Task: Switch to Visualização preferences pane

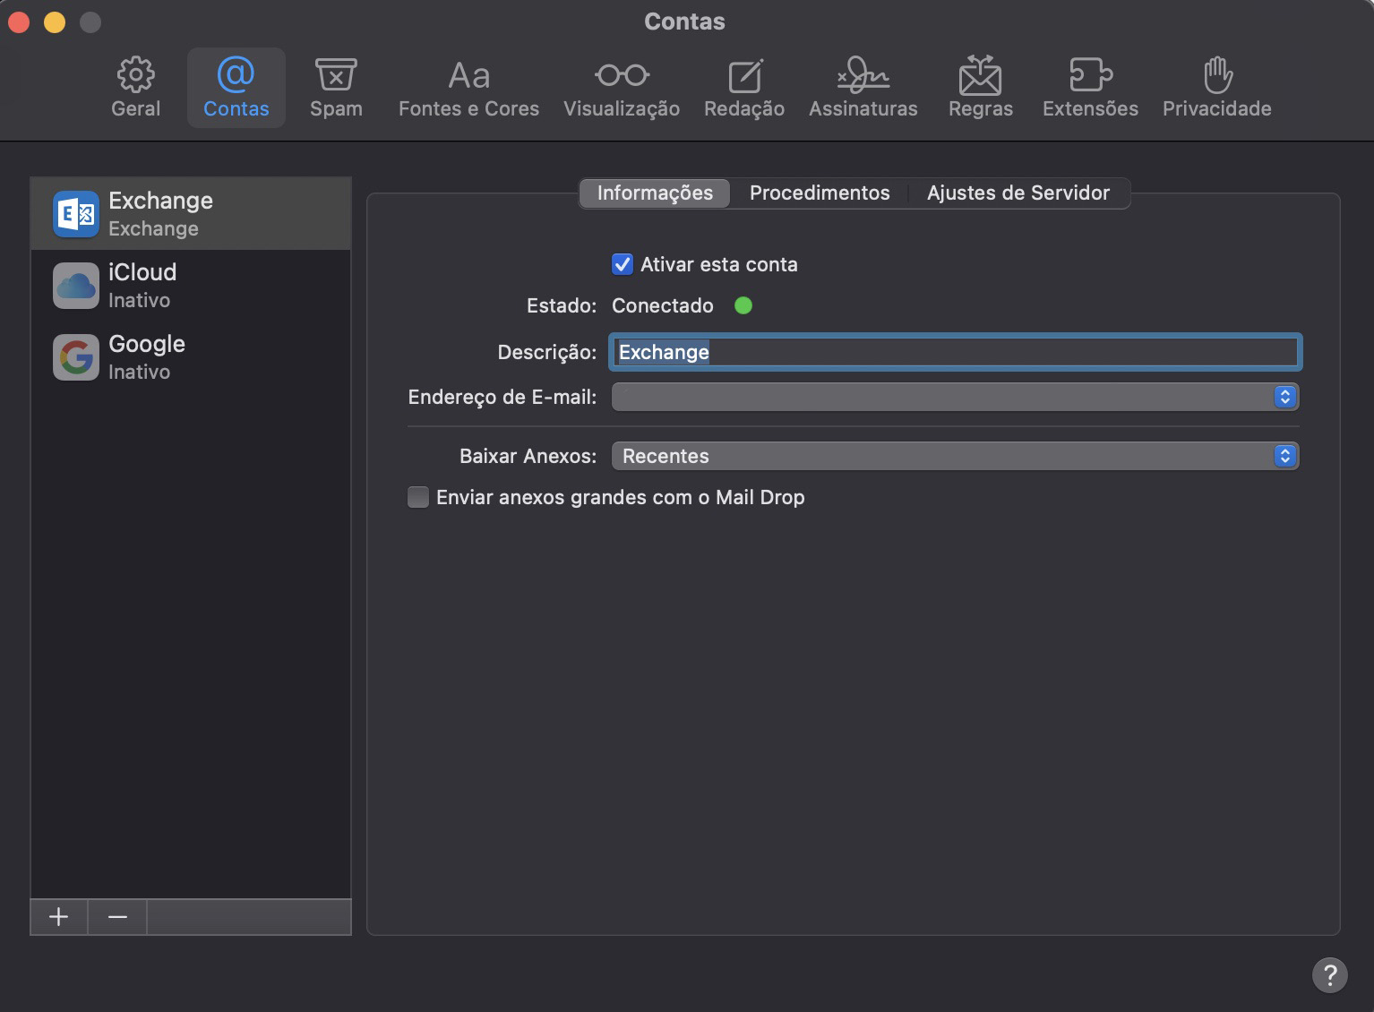Action: [621, 88]
